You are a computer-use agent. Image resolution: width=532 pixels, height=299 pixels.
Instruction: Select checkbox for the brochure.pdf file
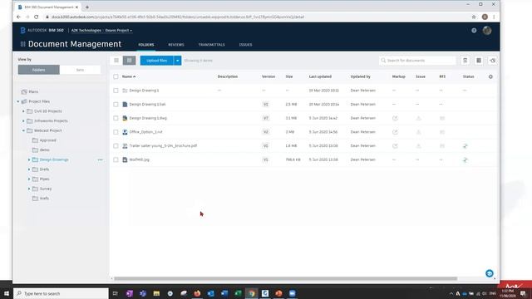[116, 146]
